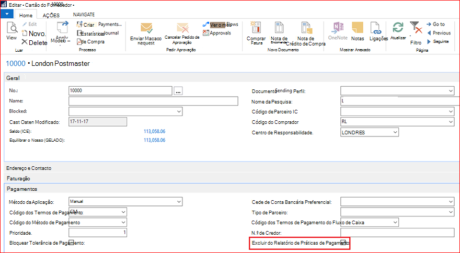Open the Ligações links icon

[x=375, y=28]
